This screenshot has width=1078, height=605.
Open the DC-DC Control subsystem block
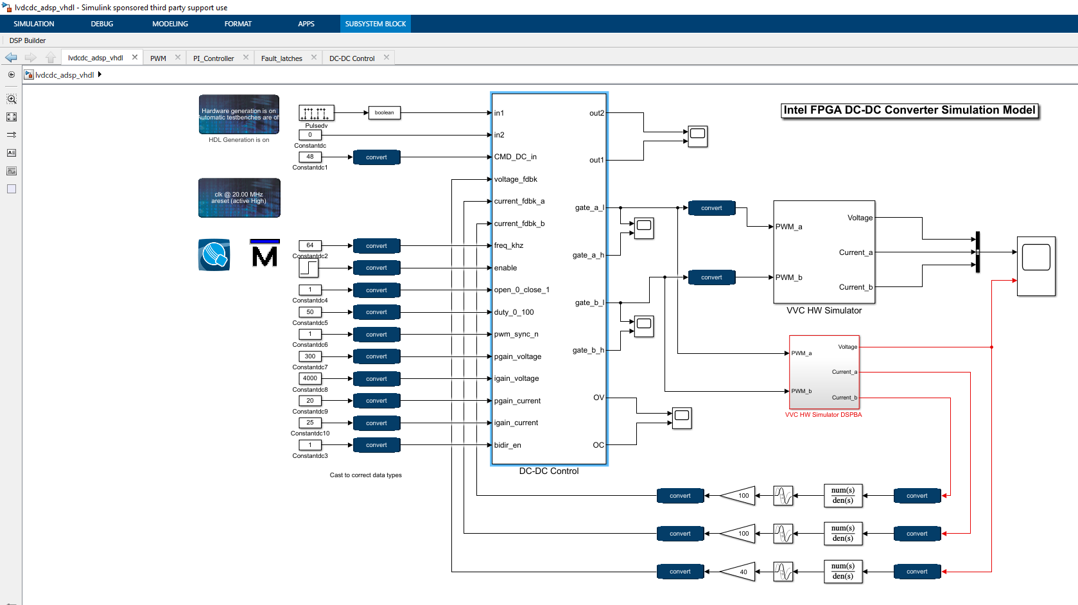[548, 278]
